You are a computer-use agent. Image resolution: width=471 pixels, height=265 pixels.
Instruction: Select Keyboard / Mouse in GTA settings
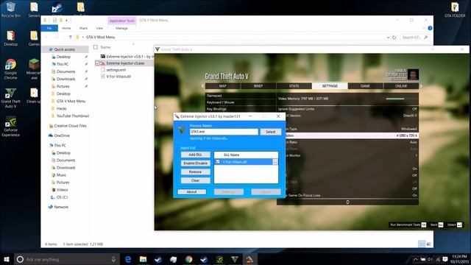click(x=241, y=102)
